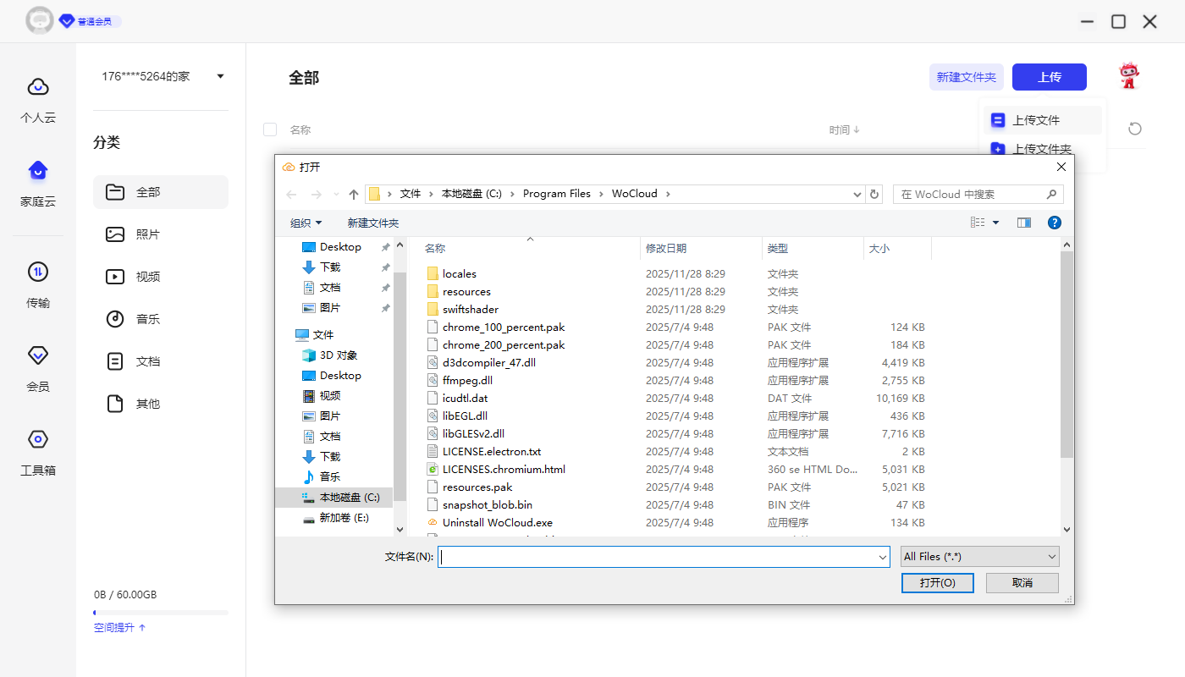Open the 组织 dropdown in the dialog
The height and width of the screenshot is (677, 1185).
click(305, 222)
